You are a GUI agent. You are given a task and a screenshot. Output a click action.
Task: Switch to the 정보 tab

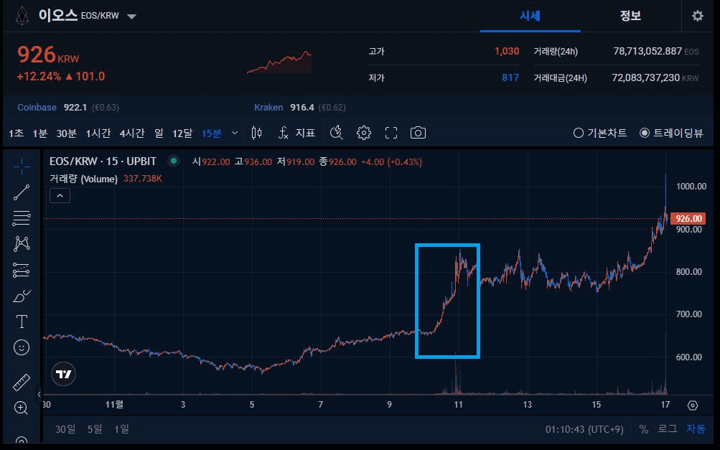[630, 16]
